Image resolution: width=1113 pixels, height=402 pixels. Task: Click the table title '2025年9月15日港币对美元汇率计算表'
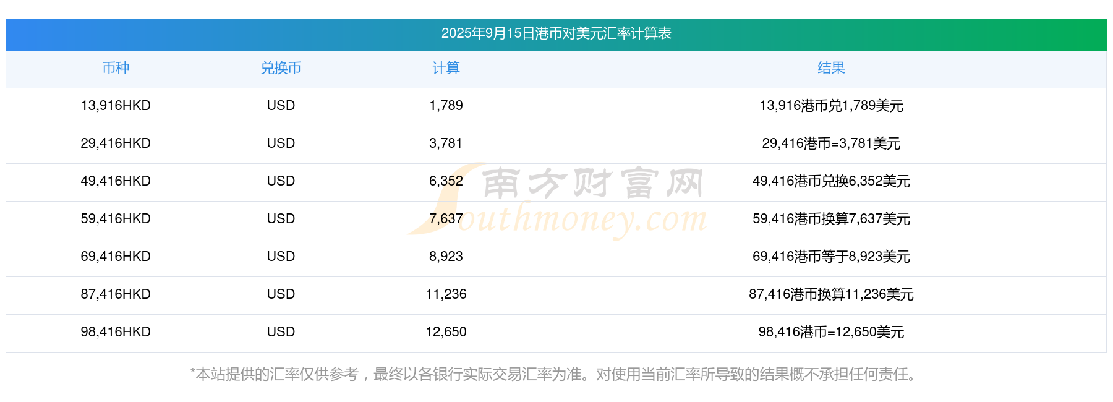(x=556, y=33)
